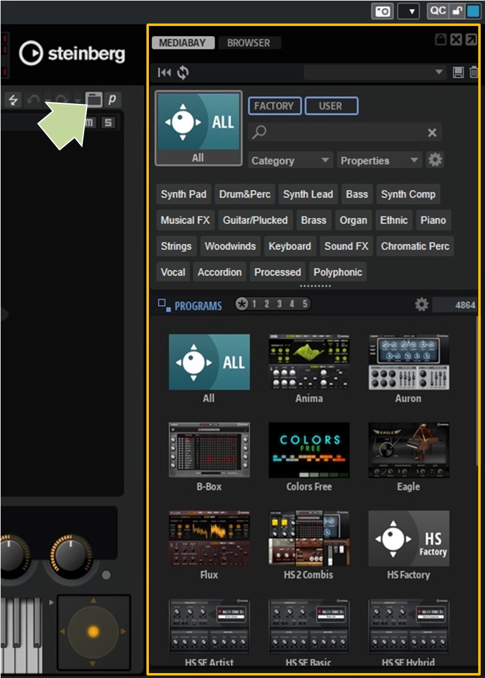Click the reset filter rewind icon
The width and height of the screenshot is (485, 678).
(164, 73)
